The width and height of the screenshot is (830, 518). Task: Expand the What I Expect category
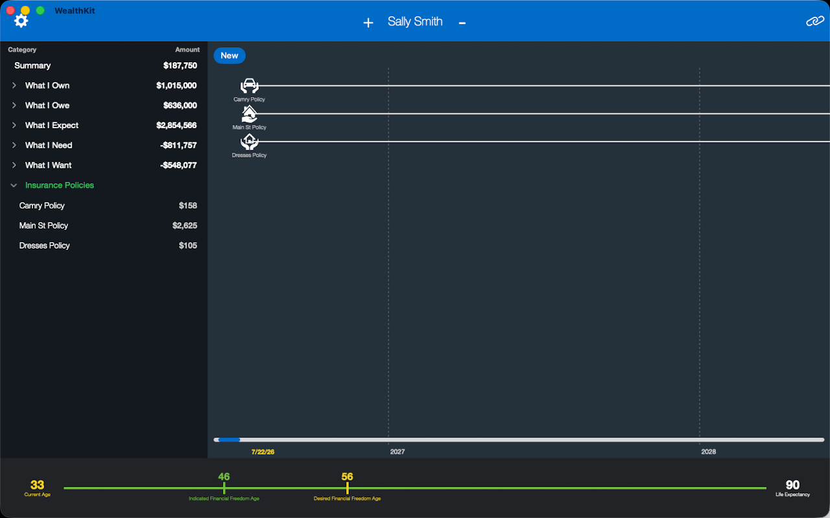point(14,126)
